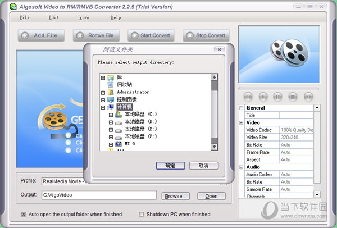
Task: Expand the Administrator tree node
Action: pyautogui.click(x=103, y=93)
